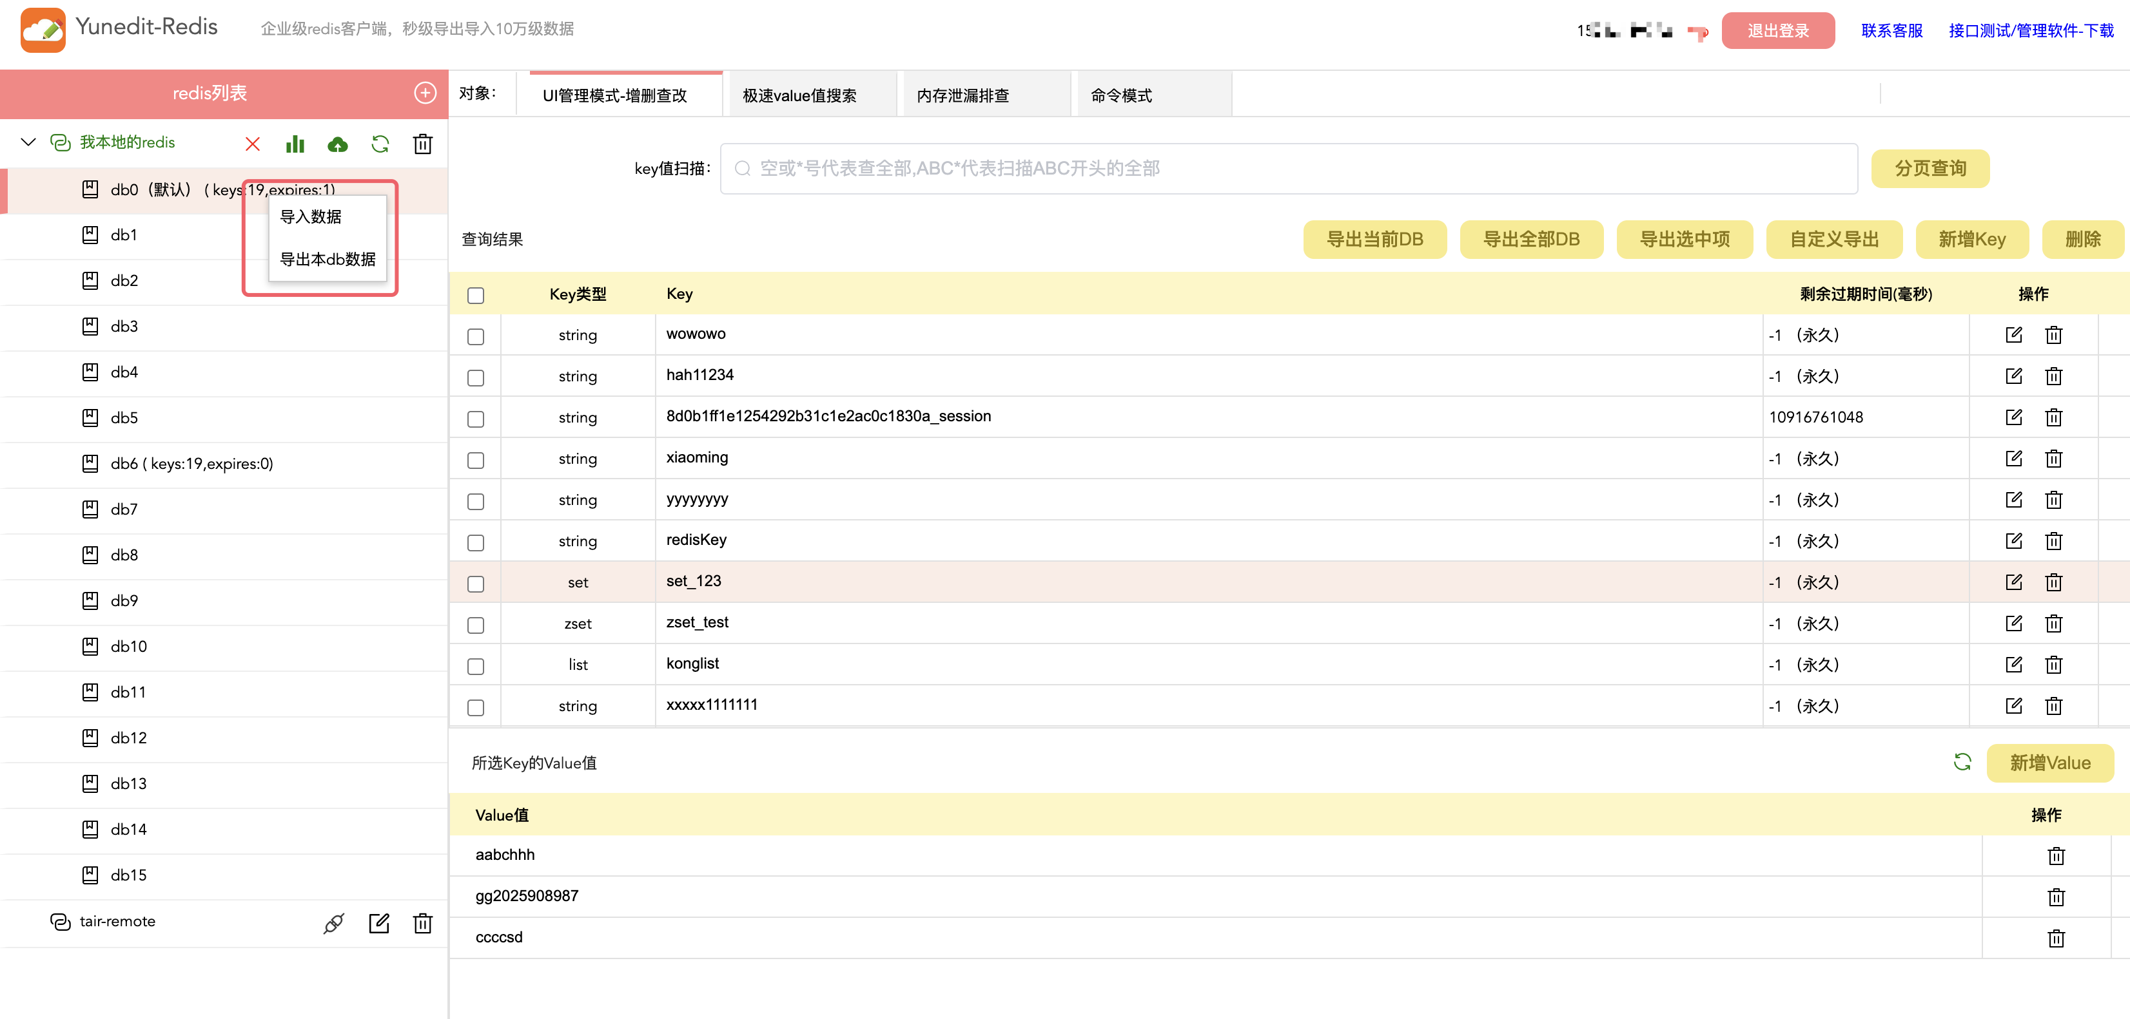Viewport: 2130px width, 1019px height.
Task: Click connect plug icon for tair-remote
Action: (333, 922)
